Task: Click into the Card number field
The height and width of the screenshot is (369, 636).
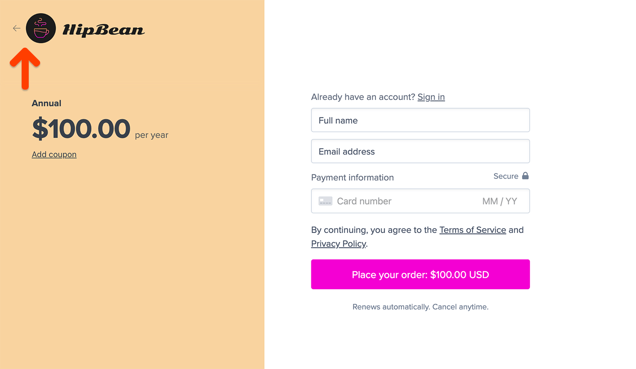Action: (x=397, y=201)
